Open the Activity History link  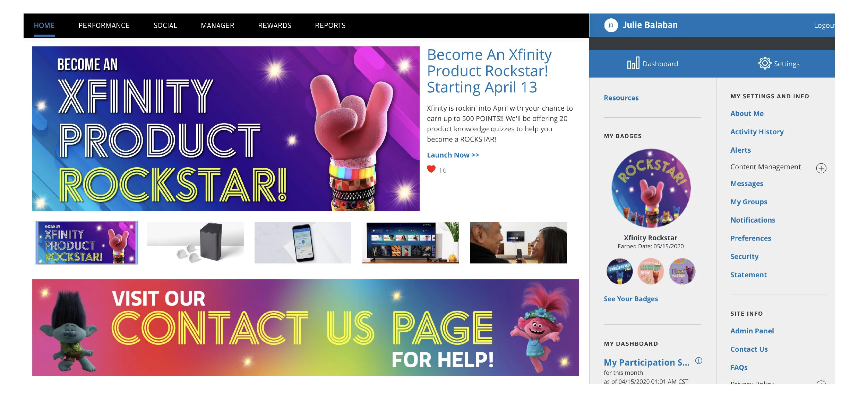757,132
